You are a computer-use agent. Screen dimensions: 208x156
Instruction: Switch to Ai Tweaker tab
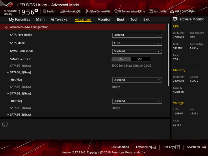point(60,20)
